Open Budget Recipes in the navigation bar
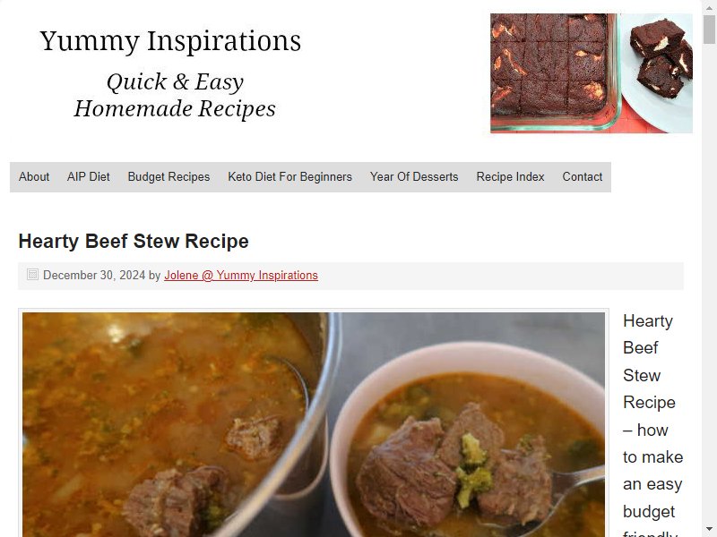 coord(168,176)
